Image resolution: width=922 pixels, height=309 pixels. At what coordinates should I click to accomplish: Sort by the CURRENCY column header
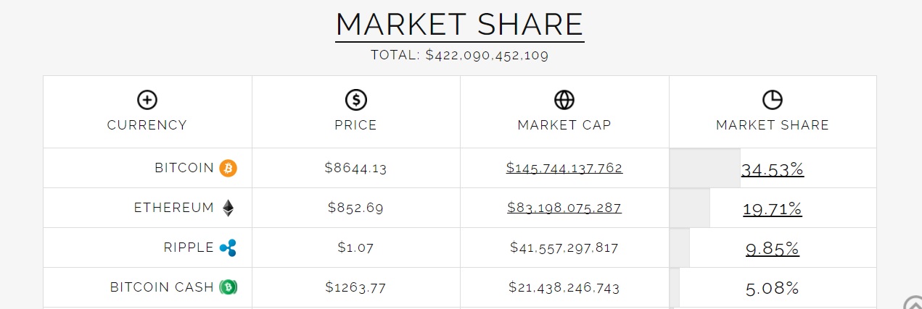[x=147, y=125]
